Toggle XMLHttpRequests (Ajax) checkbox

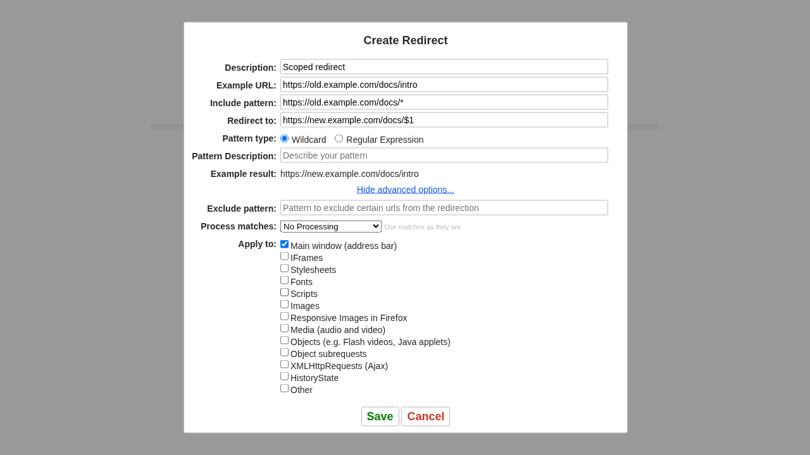[x=285, y=364]
